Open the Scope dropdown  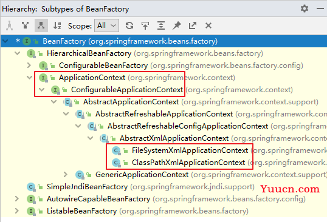click(106, 25)
